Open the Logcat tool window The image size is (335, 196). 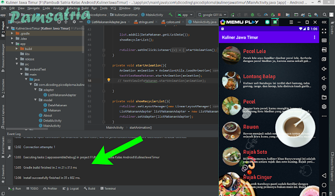[71, 189]
